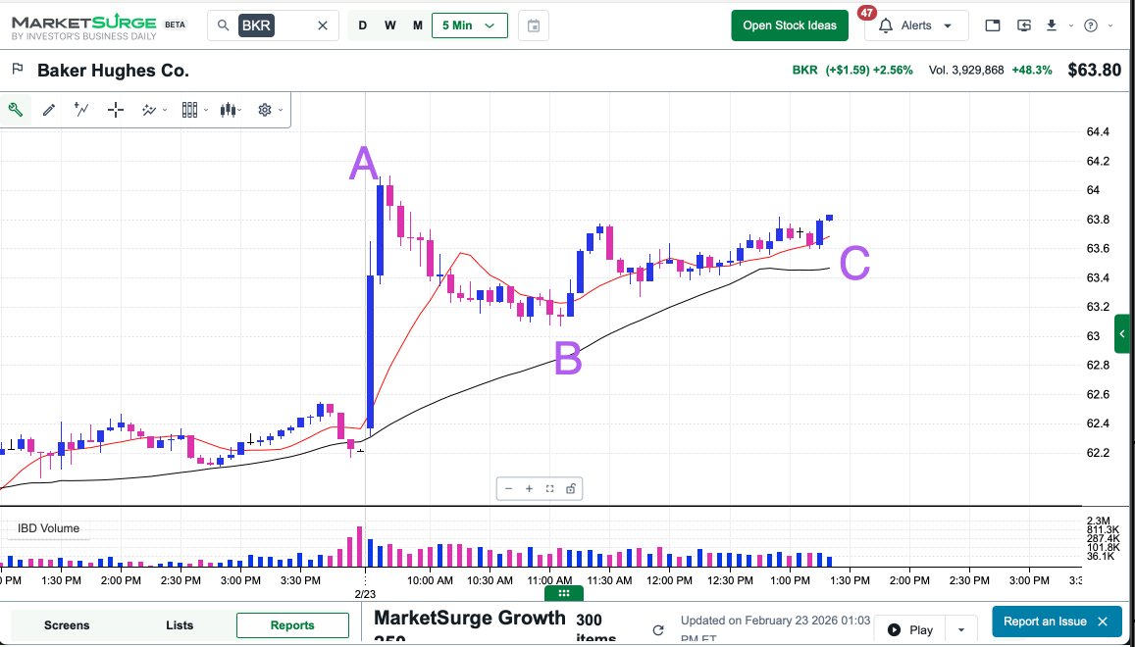Viewport: 1135px width, 647px height.
Task: Open the pattern recognition wand tool
Action: pyautogui.click(x=149, y=109)
